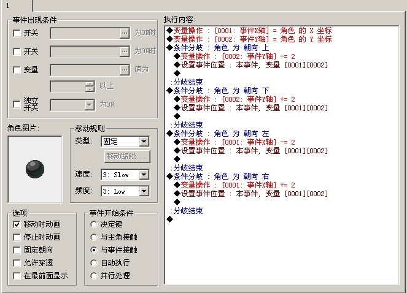Select the 事件Y轴 += 2 command line
Screen dimensions: 407x293
[x=235, y=99]
